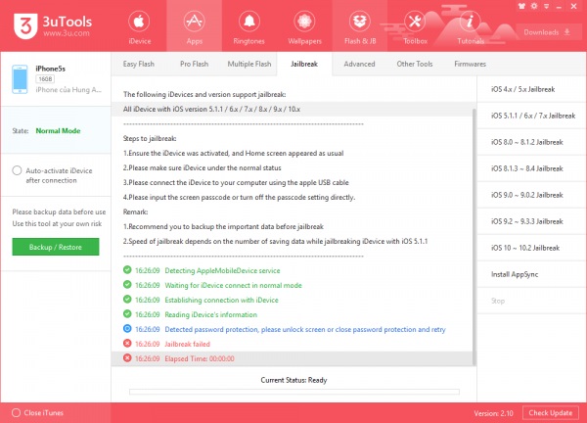Click the 'Reading iDevice's information' log entry
Image resolution: width=587 pixels, height=423 pixels.
210,314
